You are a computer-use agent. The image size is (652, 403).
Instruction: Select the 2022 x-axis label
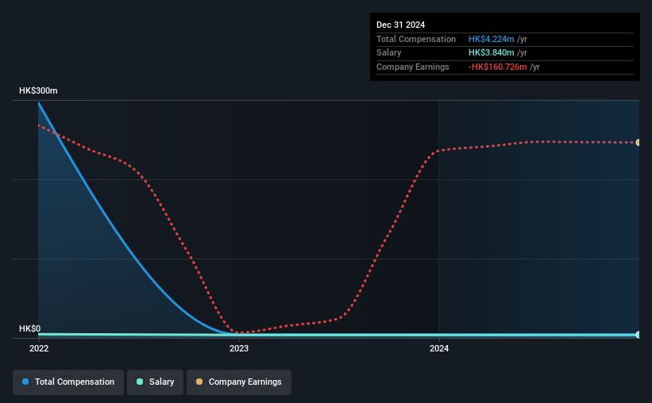coord(39,348)
